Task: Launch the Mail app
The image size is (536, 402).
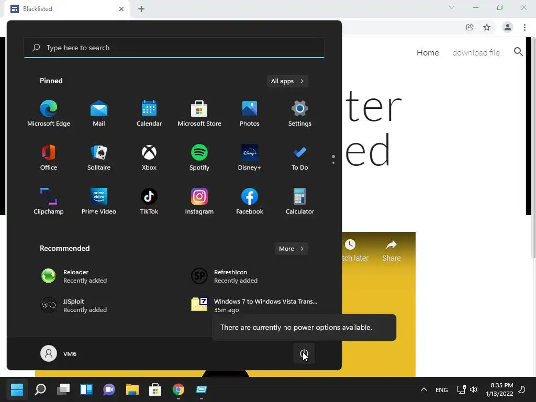Action: (99, 114)
